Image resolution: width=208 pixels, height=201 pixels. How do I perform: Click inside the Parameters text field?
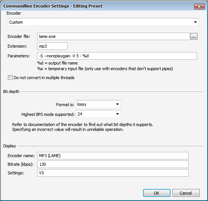[117, 56]
